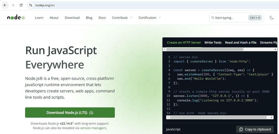The image size is (279, 134).
Task: Open the Blog link
Action: [x=89, y=18]
